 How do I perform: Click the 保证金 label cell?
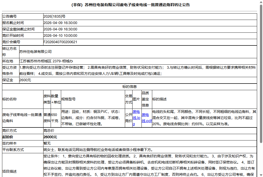[11, 80]
